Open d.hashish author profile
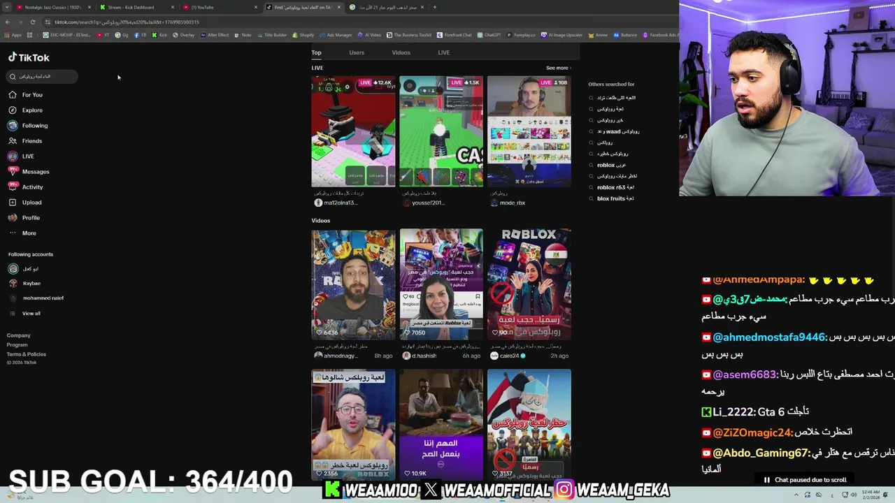The height and width of the screenshot is (503, 895). 420,356
